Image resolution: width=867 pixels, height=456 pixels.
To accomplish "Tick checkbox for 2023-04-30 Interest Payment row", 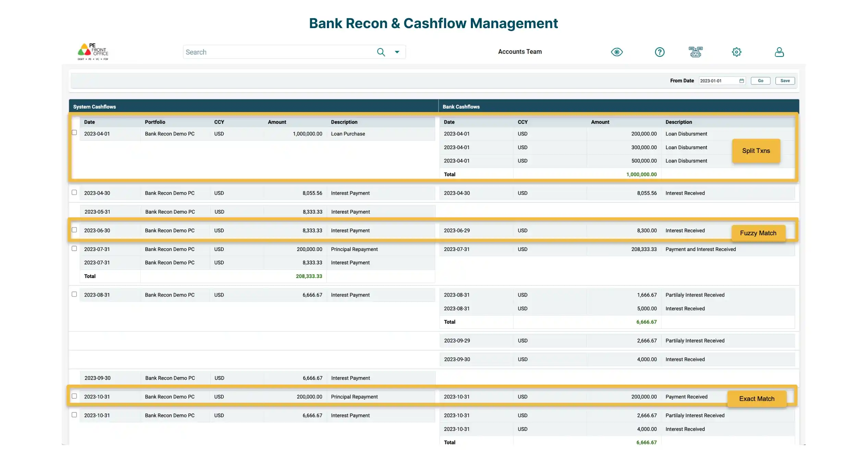I will (74, 192).
